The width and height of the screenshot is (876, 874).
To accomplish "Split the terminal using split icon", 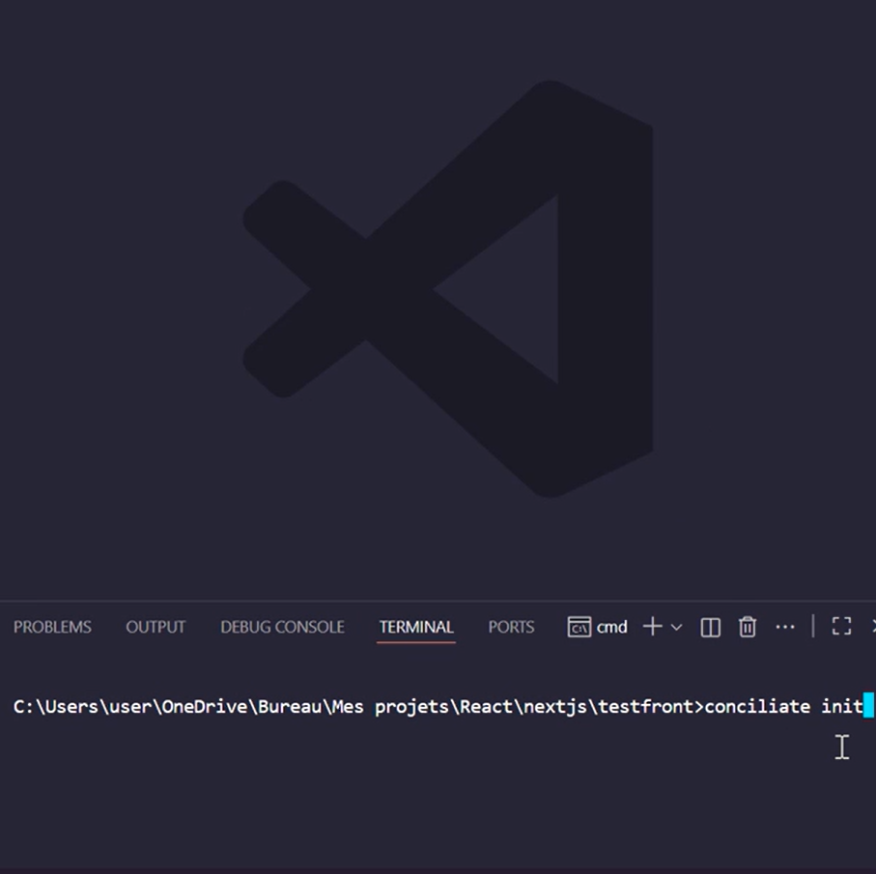I will point(710,627).
